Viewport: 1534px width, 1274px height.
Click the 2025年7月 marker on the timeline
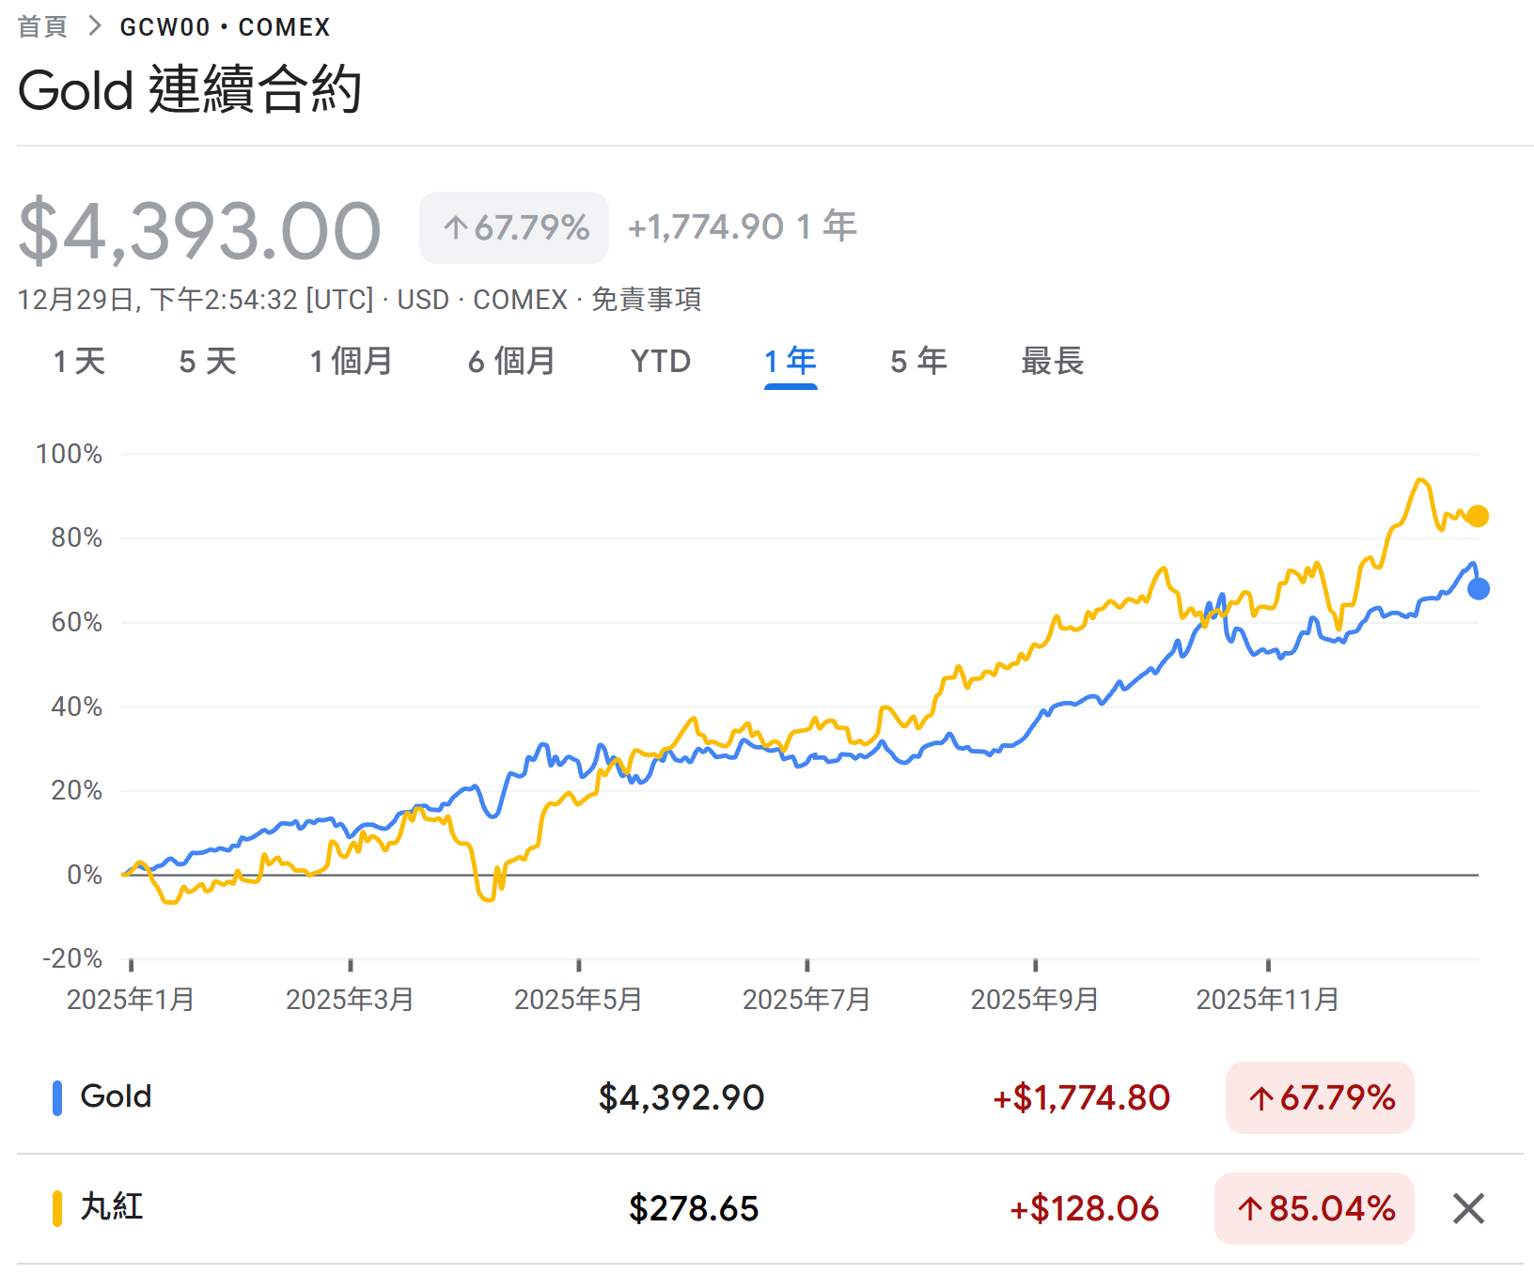tap(806, 998)
